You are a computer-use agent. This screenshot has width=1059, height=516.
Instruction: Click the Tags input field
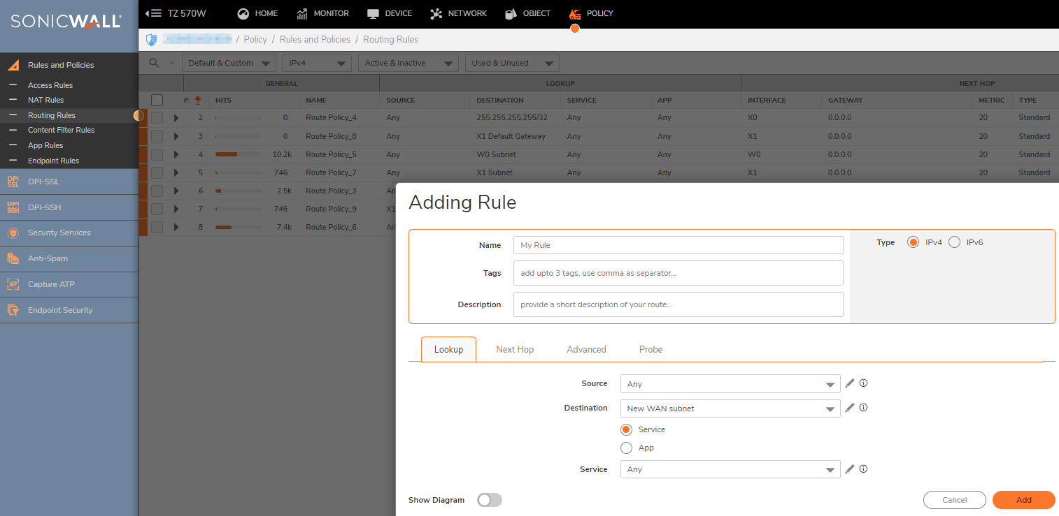pos(678,273)
